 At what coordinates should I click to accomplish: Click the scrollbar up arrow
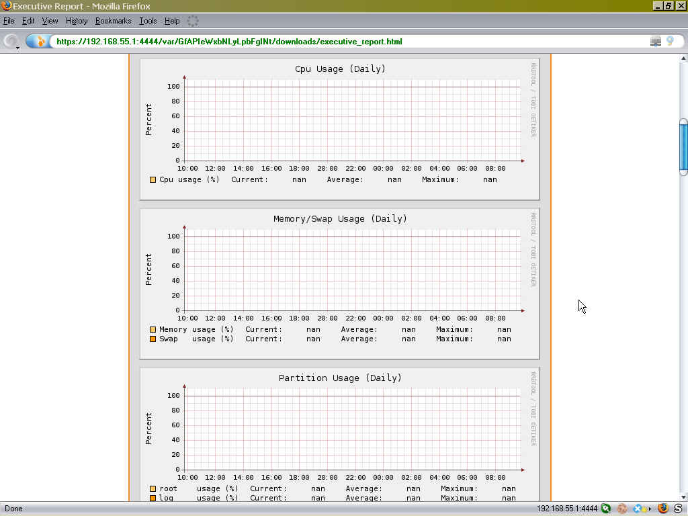(683, 58)
